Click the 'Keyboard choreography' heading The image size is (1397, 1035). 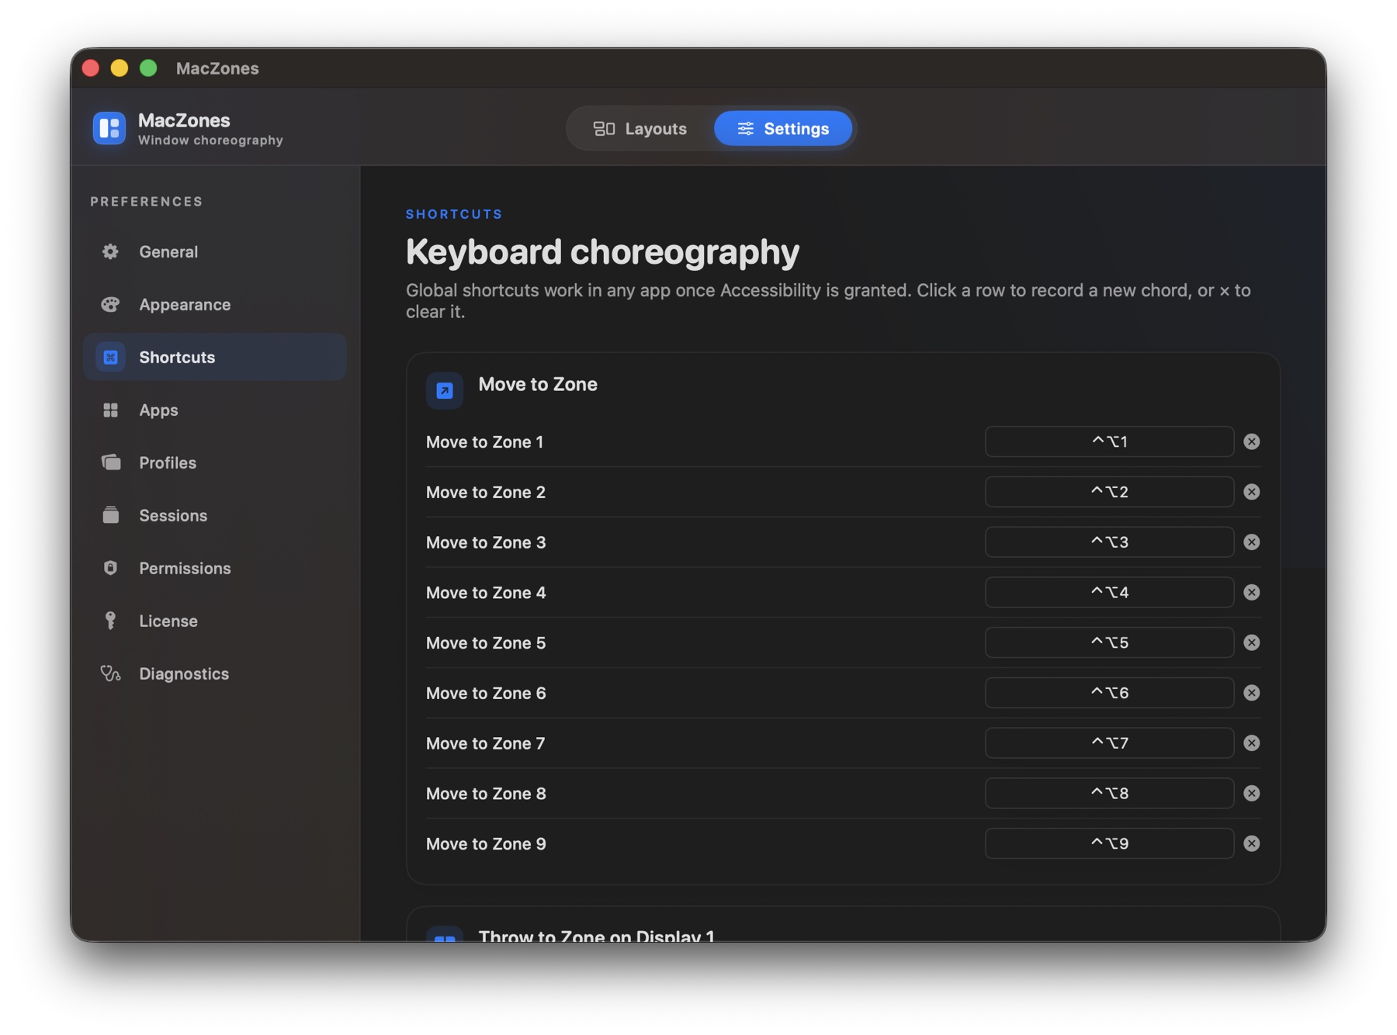coord(602,251)
